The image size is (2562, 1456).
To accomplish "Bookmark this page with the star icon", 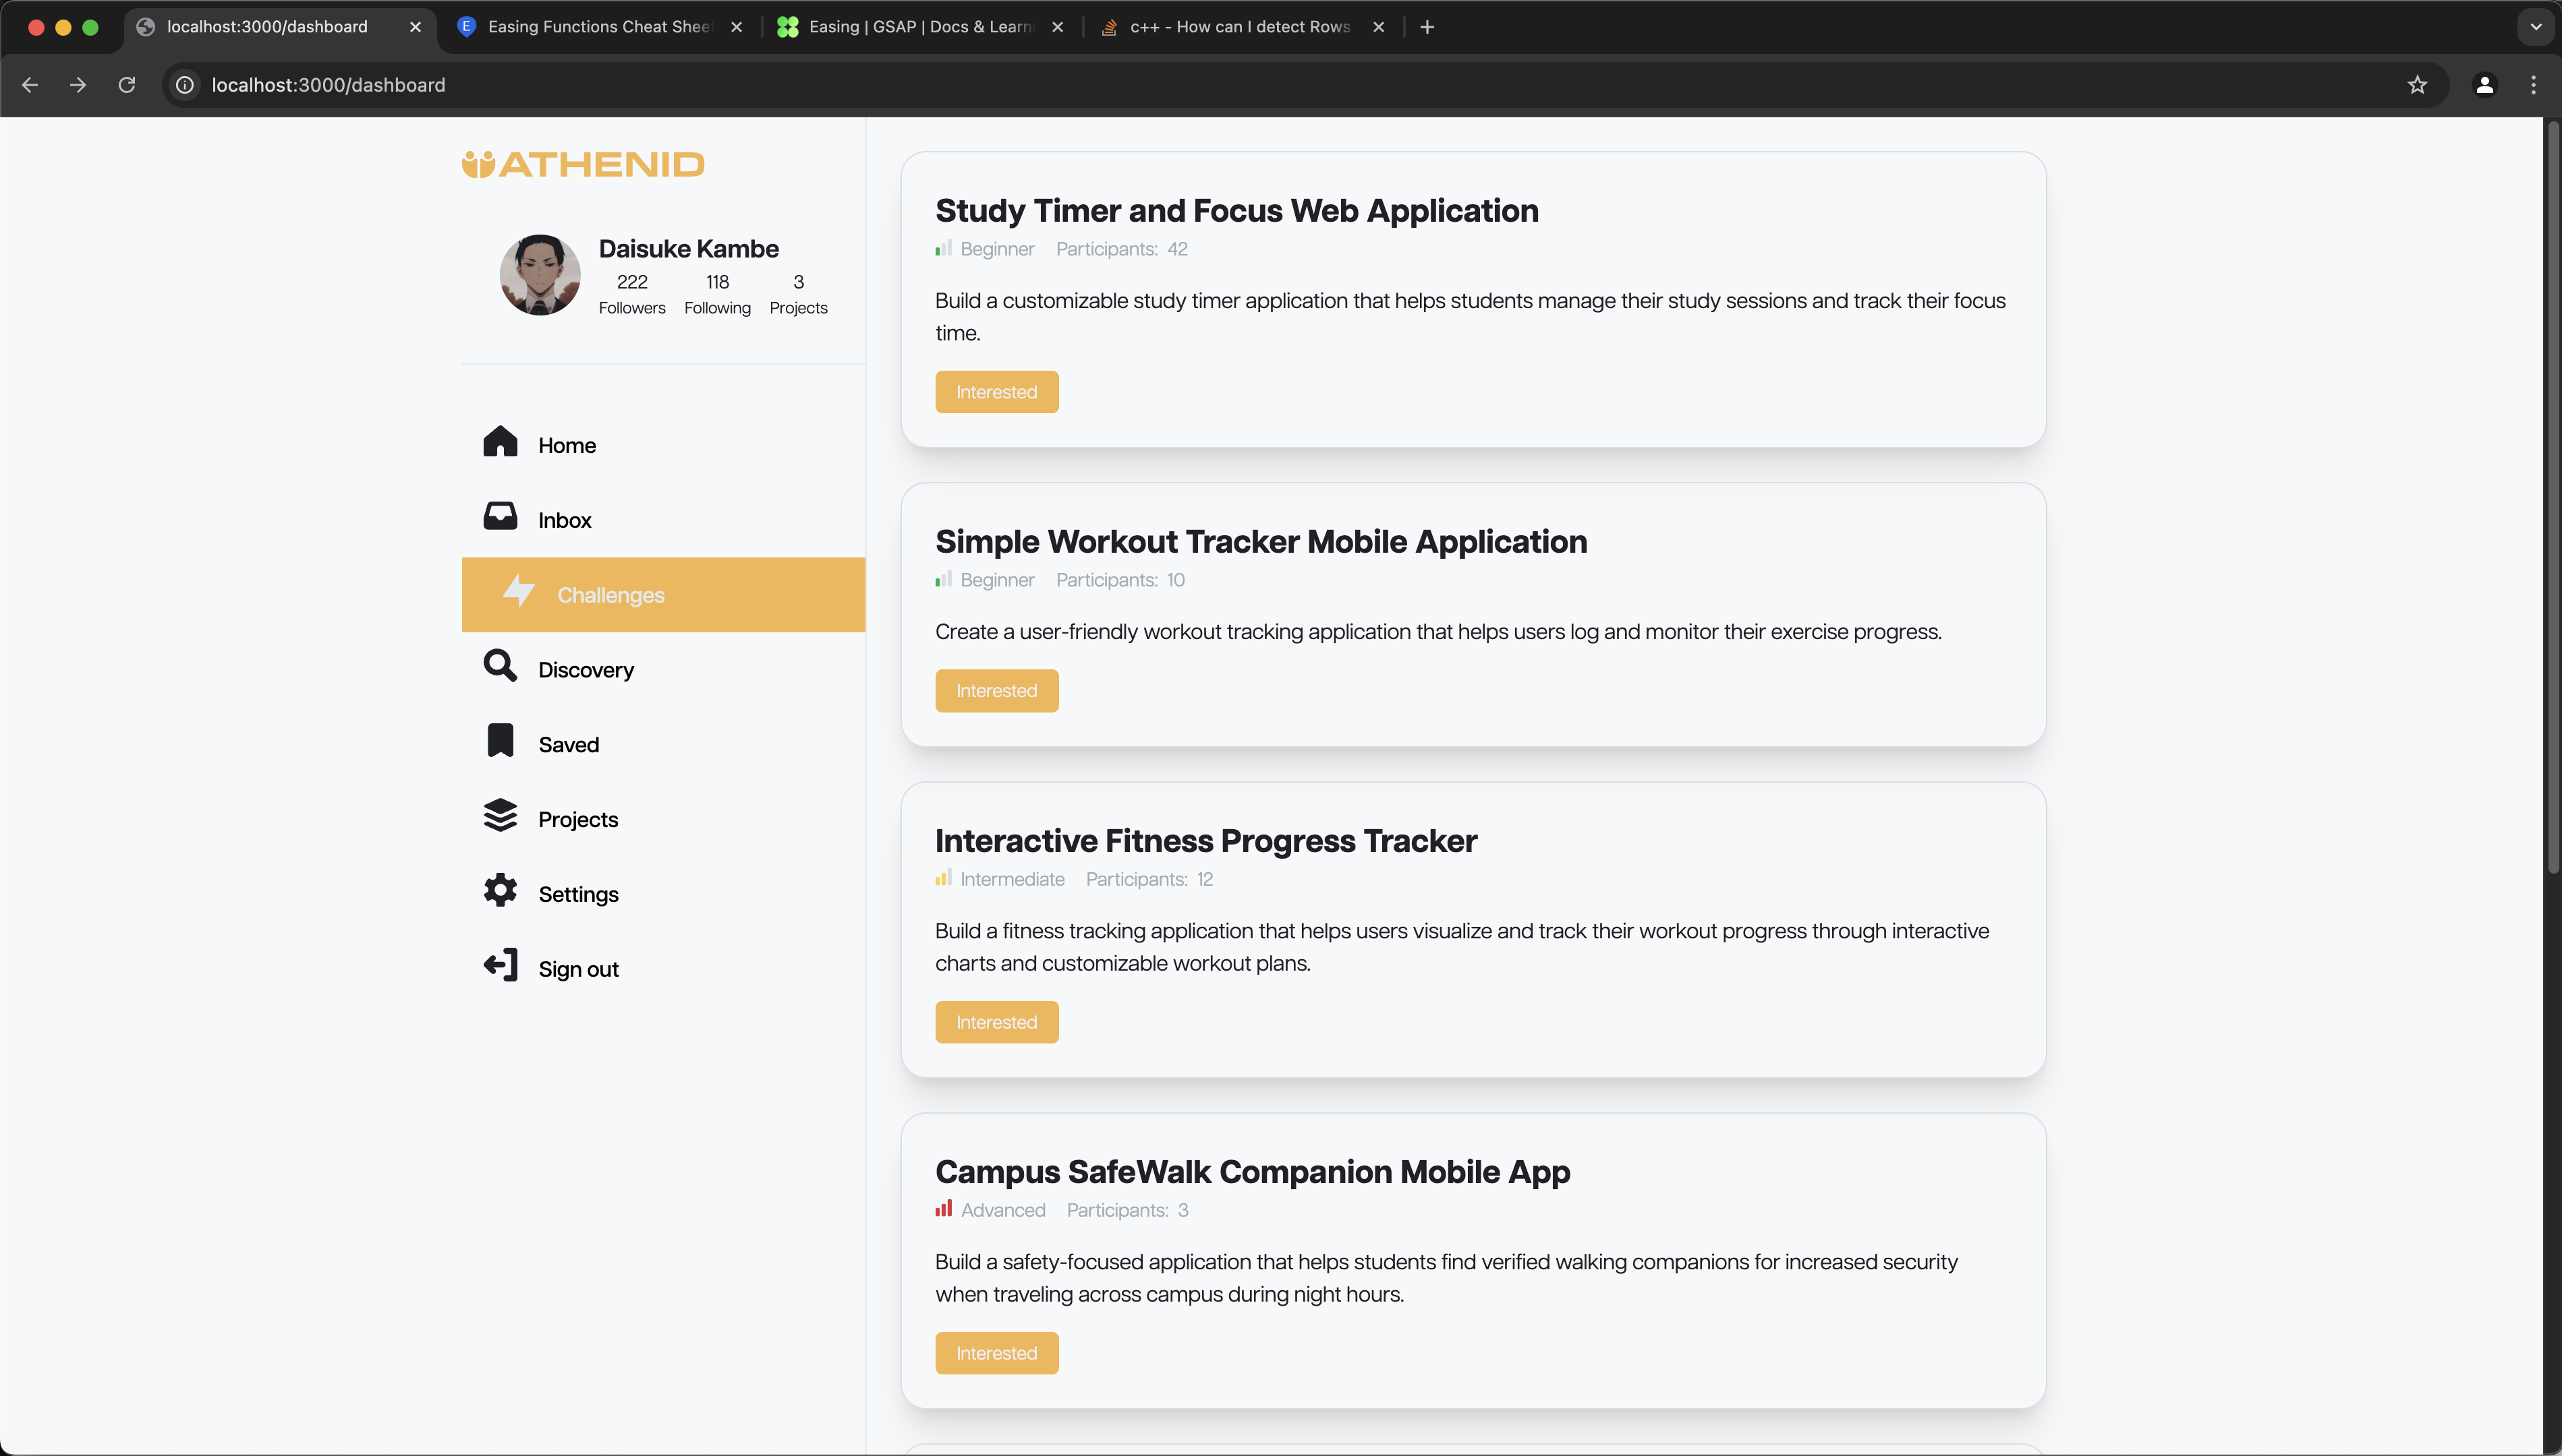I will pos(2417,85).
